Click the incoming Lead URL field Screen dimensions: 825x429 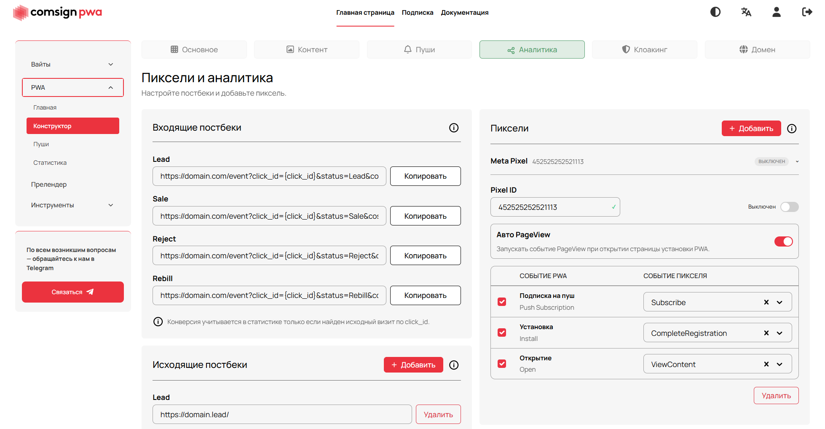tap(269, 176)
